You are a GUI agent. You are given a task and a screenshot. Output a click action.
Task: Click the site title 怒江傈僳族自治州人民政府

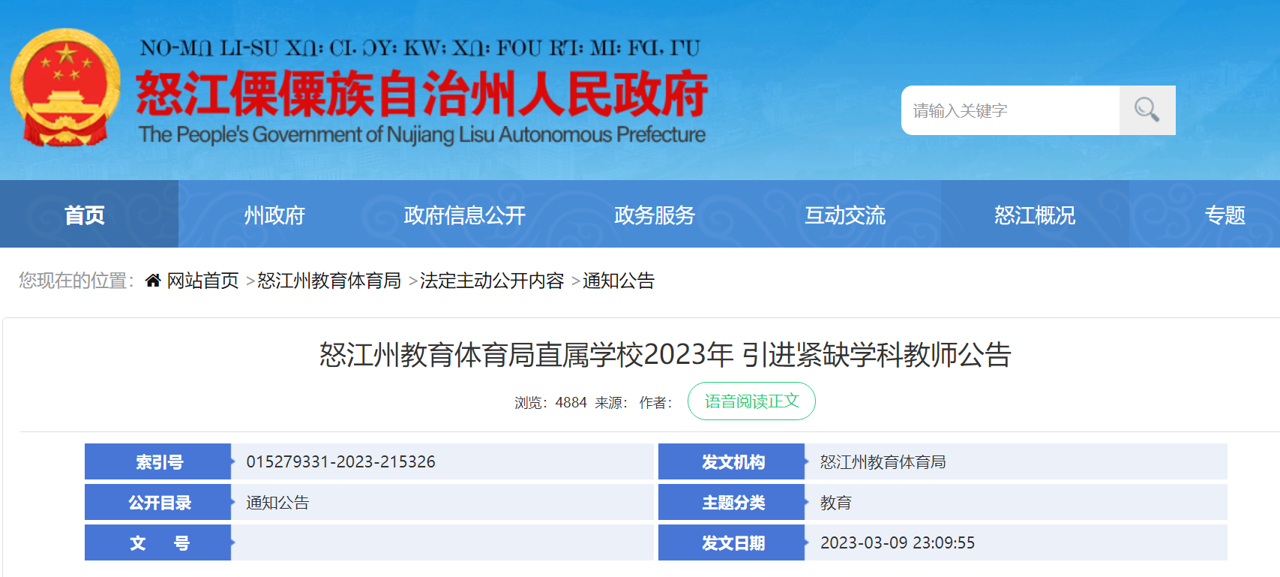tap(422, 95)
